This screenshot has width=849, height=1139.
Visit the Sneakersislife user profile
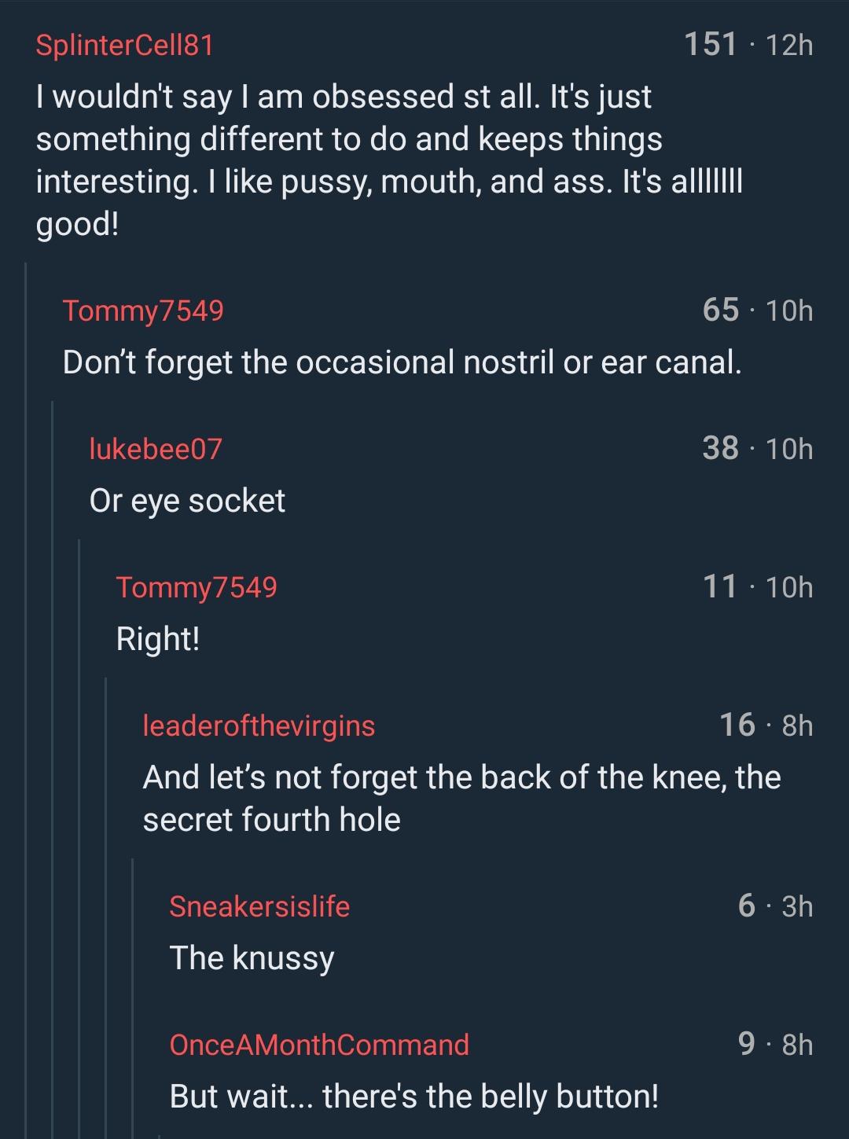[259, 906]
